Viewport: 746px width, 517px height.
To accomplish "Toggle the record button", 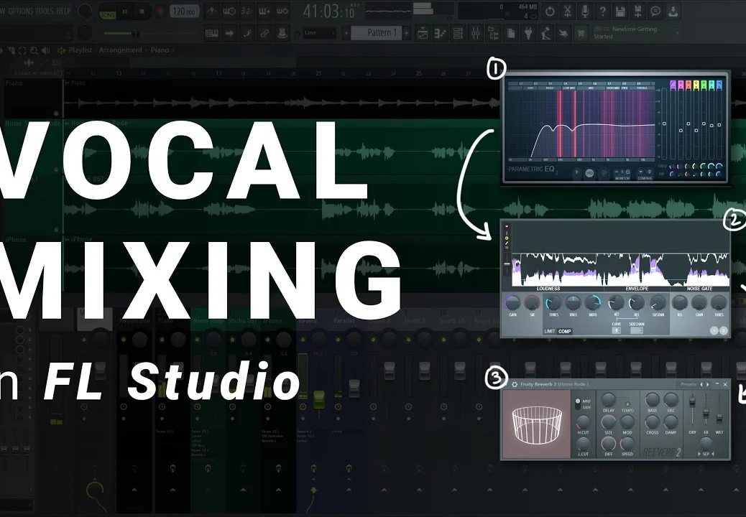I will (160, 12).
